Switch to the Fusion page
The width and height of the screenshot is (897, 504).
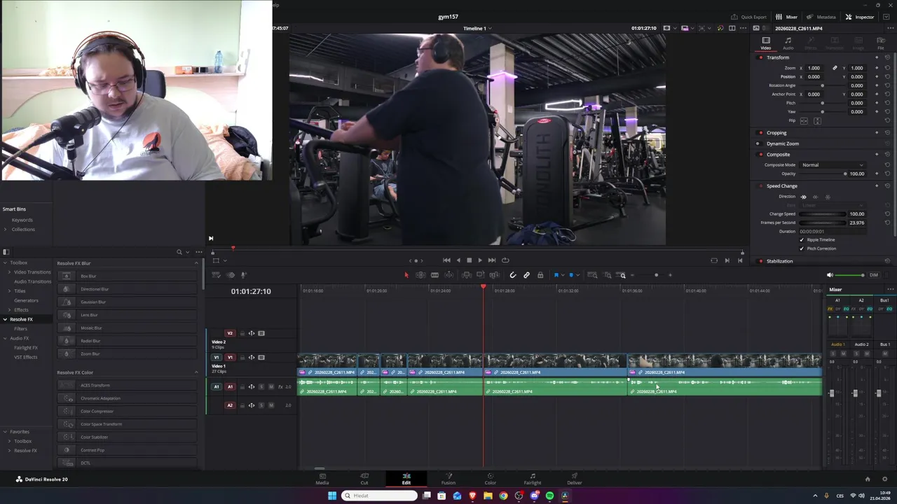448,479
